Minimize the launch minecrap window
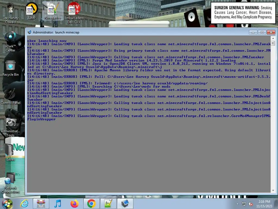 (253, 32)
